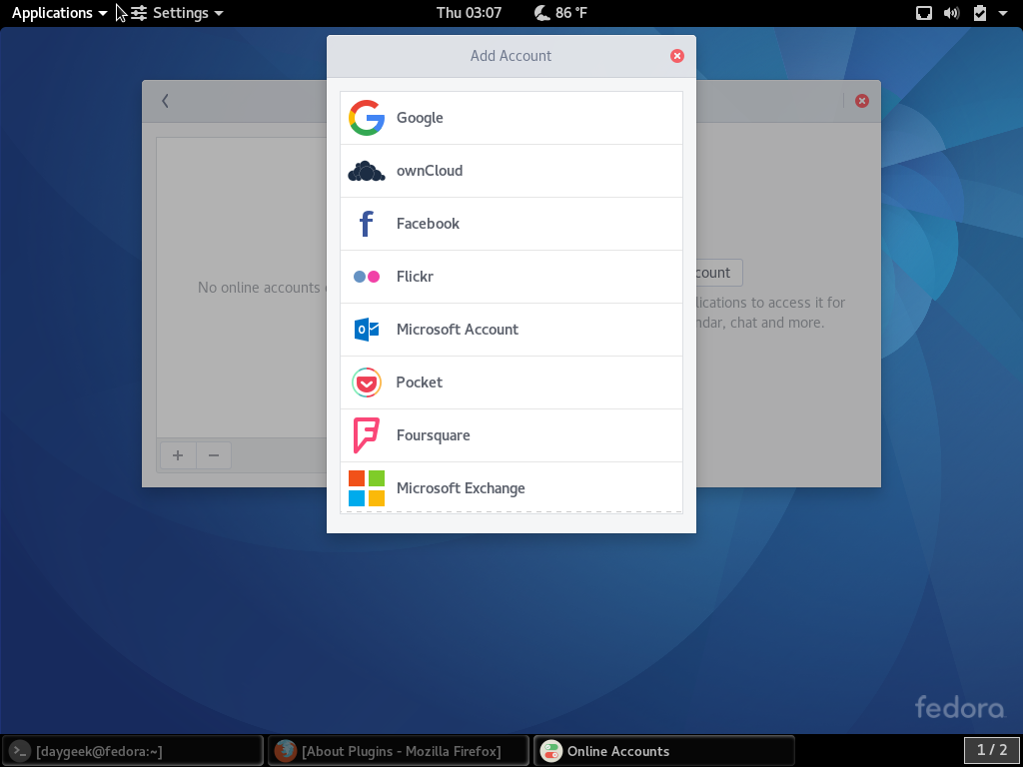Pick Facebook as the account type
Screen dimensions: 1023x767
[x=511, y=224]
